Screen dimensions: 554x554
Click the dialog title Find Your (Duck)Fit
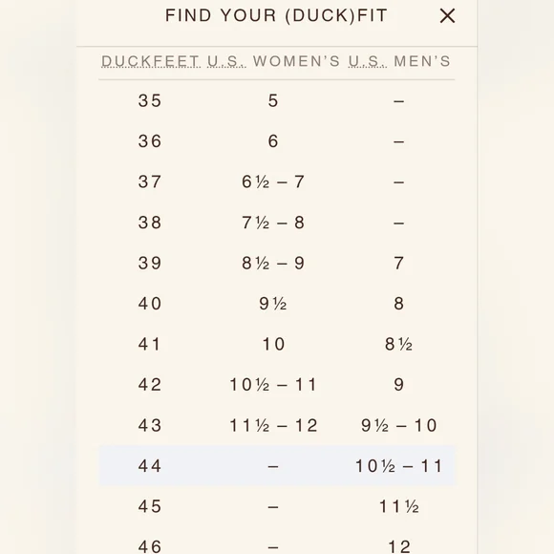pos(277,15)
